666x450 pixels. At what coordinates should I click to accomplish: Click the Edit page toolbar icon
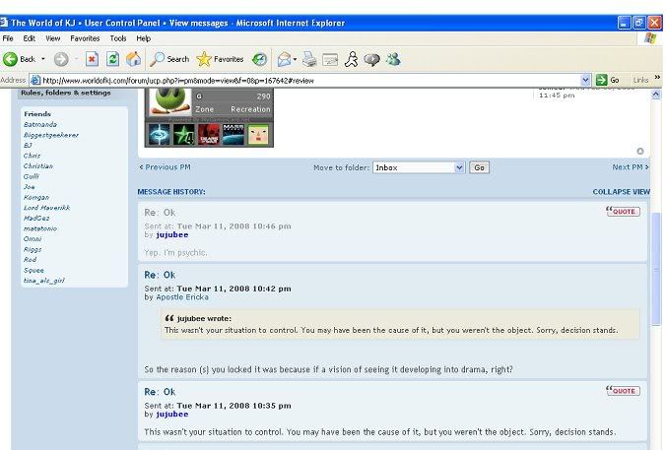click(x=330, y=59)
